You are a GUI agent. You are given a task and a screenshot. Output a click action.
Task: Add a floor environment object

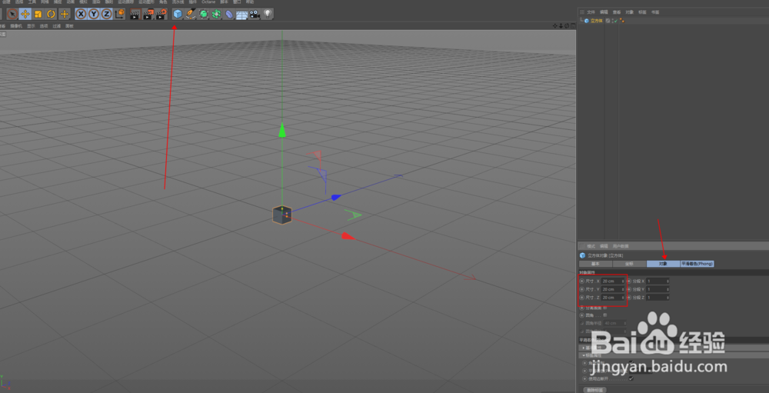coord(241,15)
